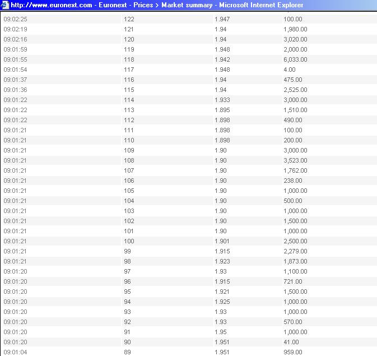Click the time cell 09:01:36
377x356 pixels.
[x=15, y=90]
